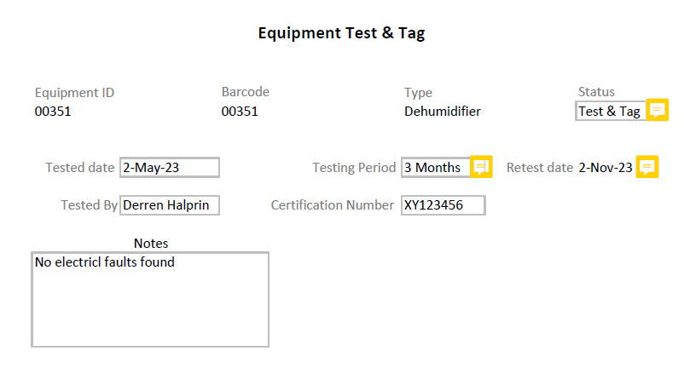Click the Equipment Test & Tag title

pyautogui.click(x=341, y=34)
